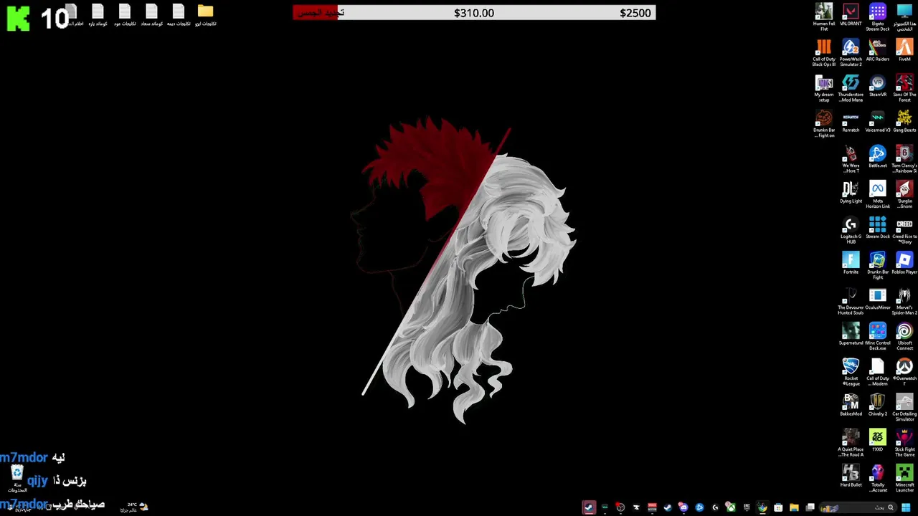The width and height of the screenshot is (918, 516).
Task: Launch ARC Raiders from the desktop
Action: [x=878, y=50]
